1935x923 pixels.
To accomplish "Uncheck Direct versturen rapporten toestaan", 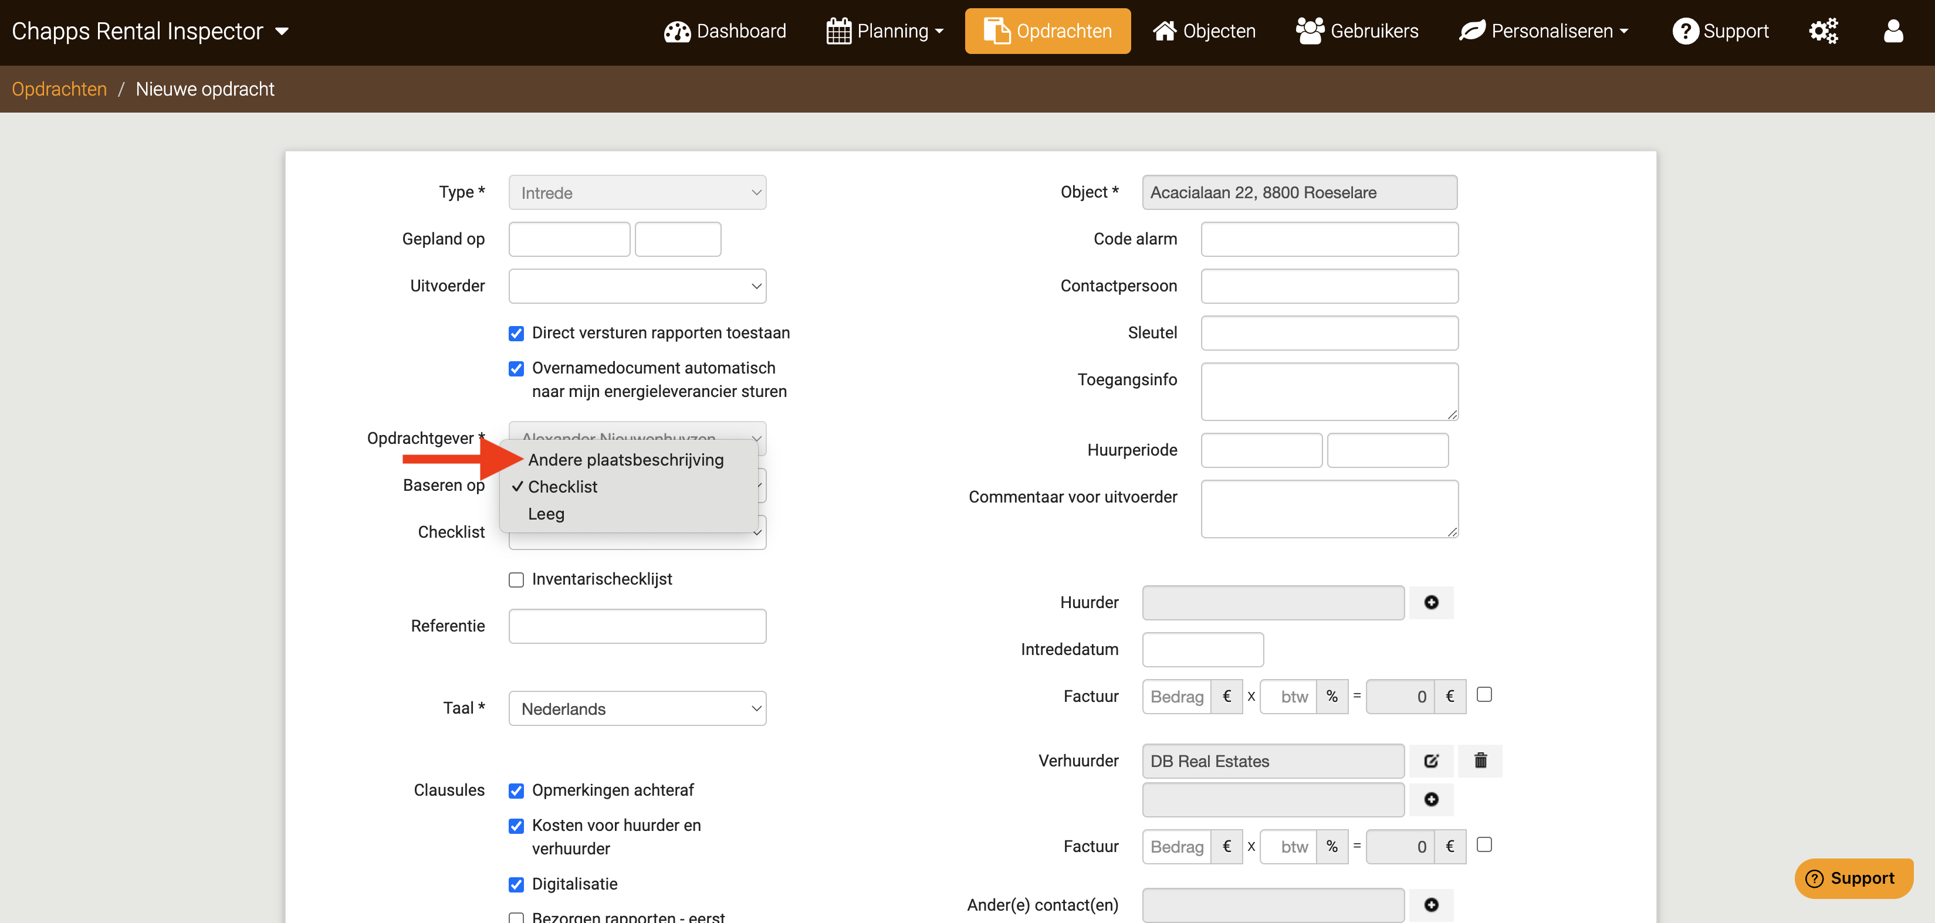I will (x=516, y=334).
